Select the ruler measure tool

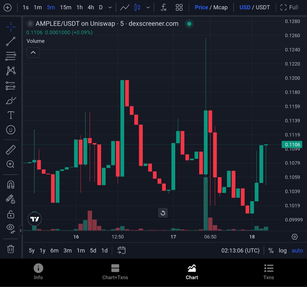(11, 150)
